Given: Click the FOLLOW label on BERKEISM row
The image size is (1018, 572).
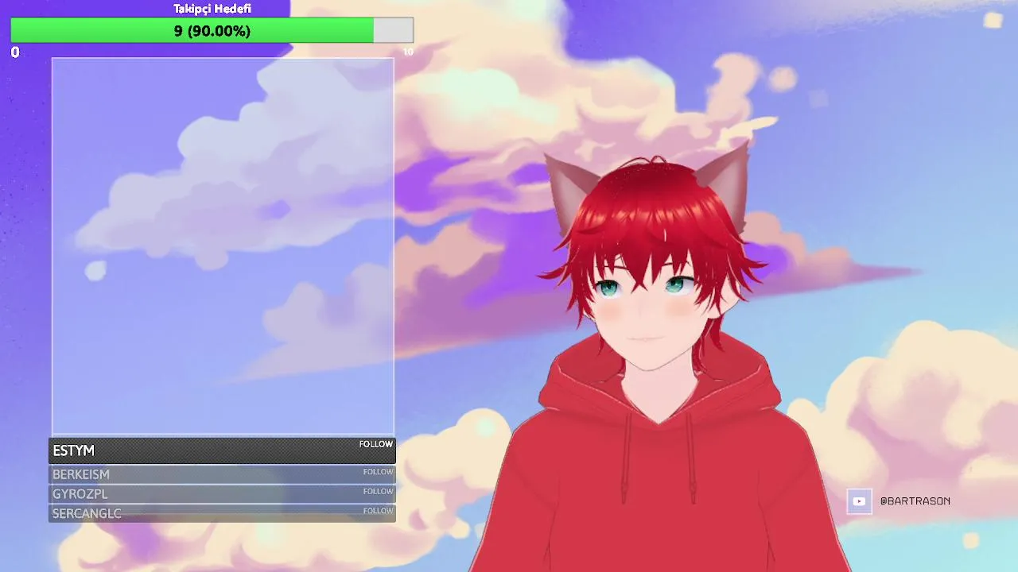Looking at the screenshot, I should coord(379,472).
